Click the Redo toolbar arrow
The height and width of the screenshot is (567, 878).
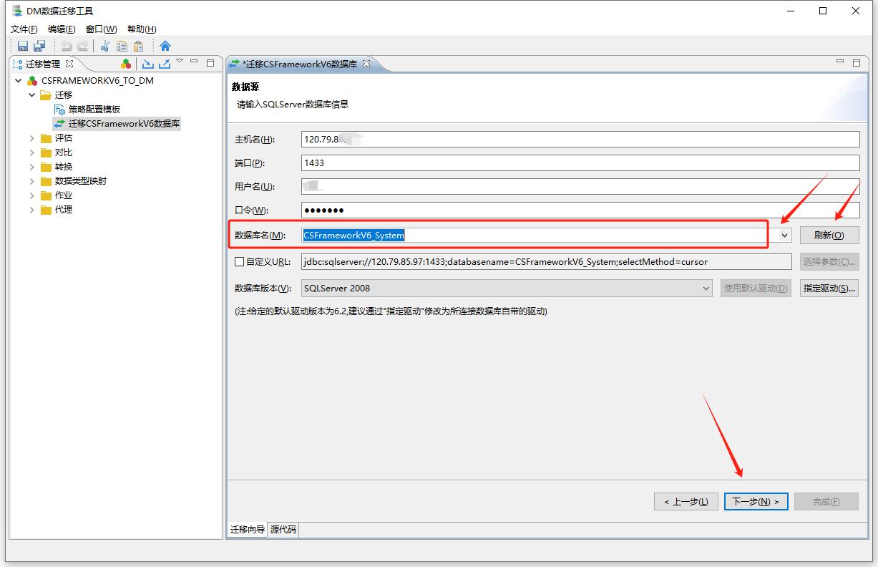click(83, 46)
